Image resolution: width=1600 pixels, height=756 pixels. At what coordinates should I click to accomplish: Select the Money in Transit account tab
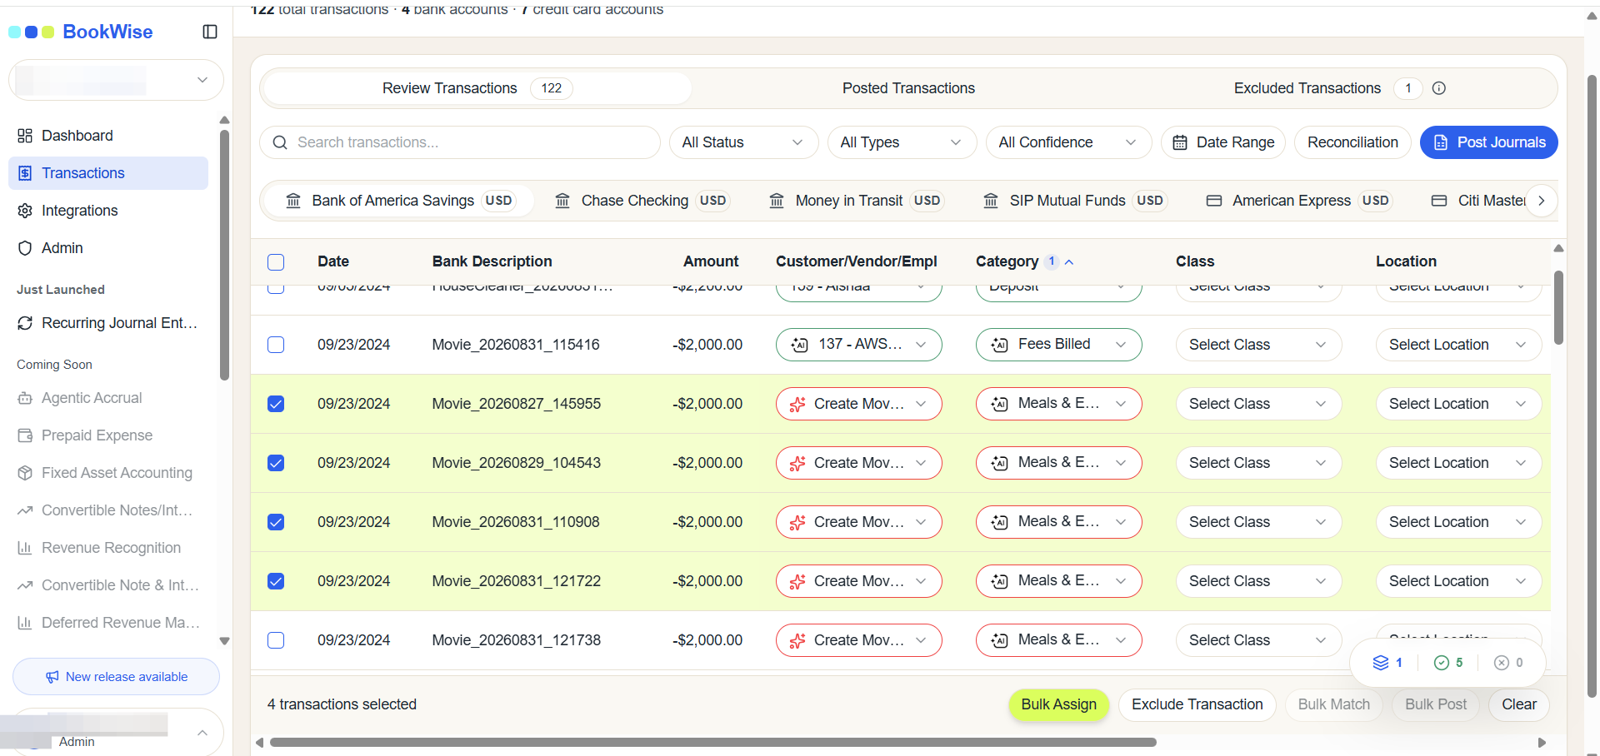click(x=855, y=201)
